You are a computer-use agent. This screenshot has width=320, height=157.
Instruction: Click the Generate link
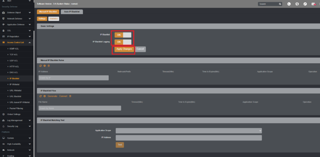point(52,96)
